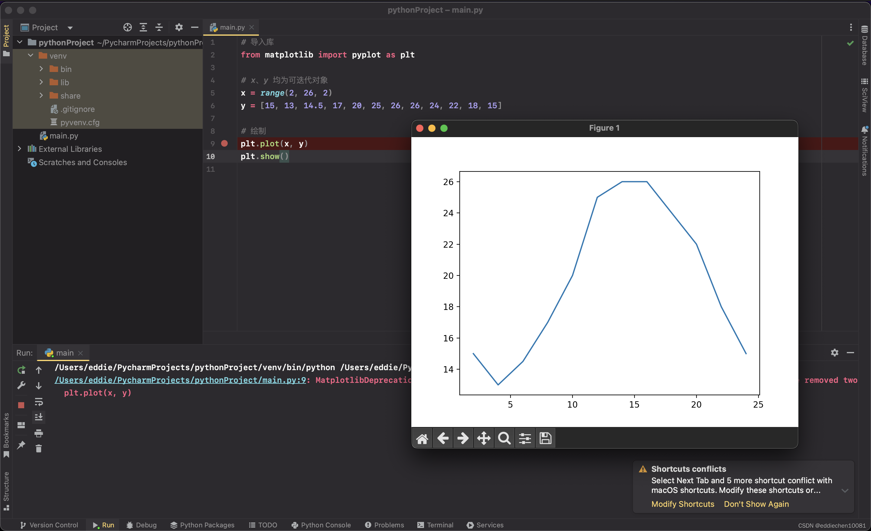Screen dimensions: 871x531
Task: Open the Notifications tool window
Action: 865,151
